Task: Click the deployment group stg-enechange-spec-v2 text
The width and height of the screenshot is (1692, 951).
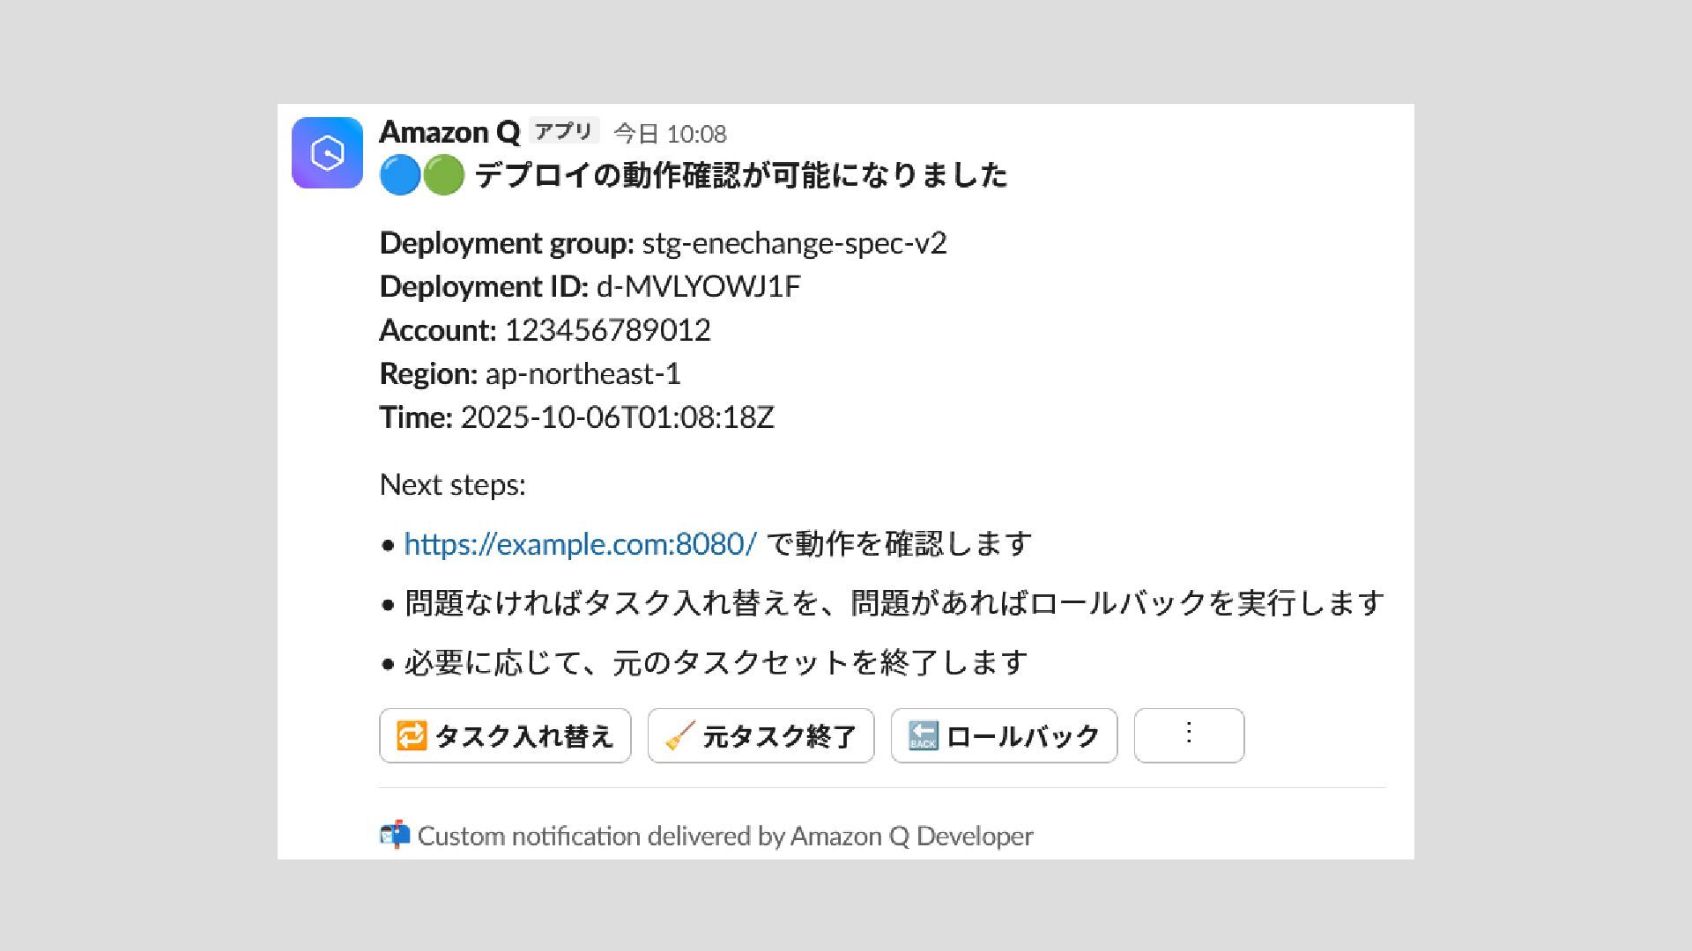Action: point(793,243)
